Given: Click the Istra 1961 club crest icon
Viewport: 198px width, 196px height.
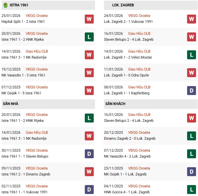Looking at the screenshot, I should click(x=5, y=5).
